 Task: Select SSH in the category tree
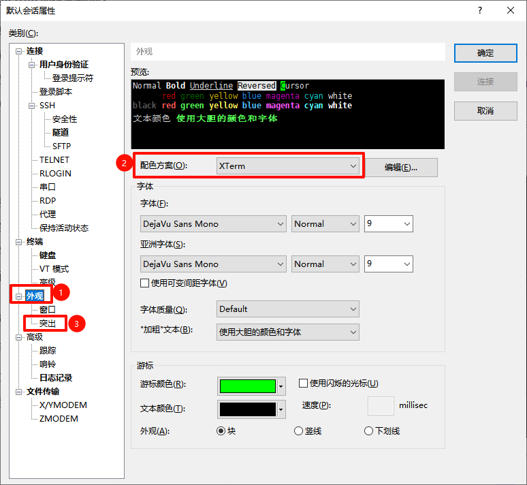pyautogui.click(x=47, y=106)
